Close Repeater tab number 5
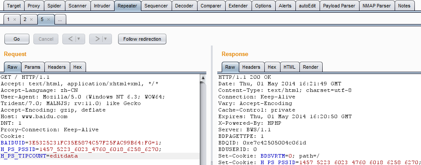Screen dimensions: 421x165 click(48, 20)
